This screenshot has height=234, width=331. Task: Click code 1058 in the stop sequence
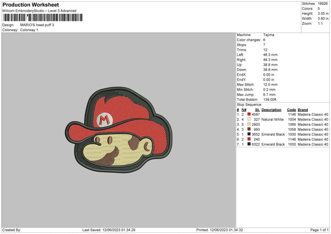(x=292, y=129)
